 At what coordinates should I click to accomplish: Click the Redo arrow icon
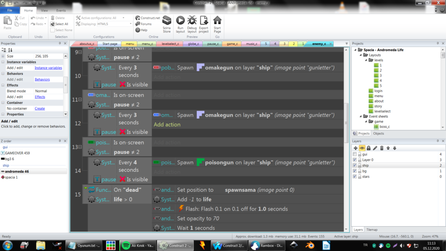click(x=33, y=24)
